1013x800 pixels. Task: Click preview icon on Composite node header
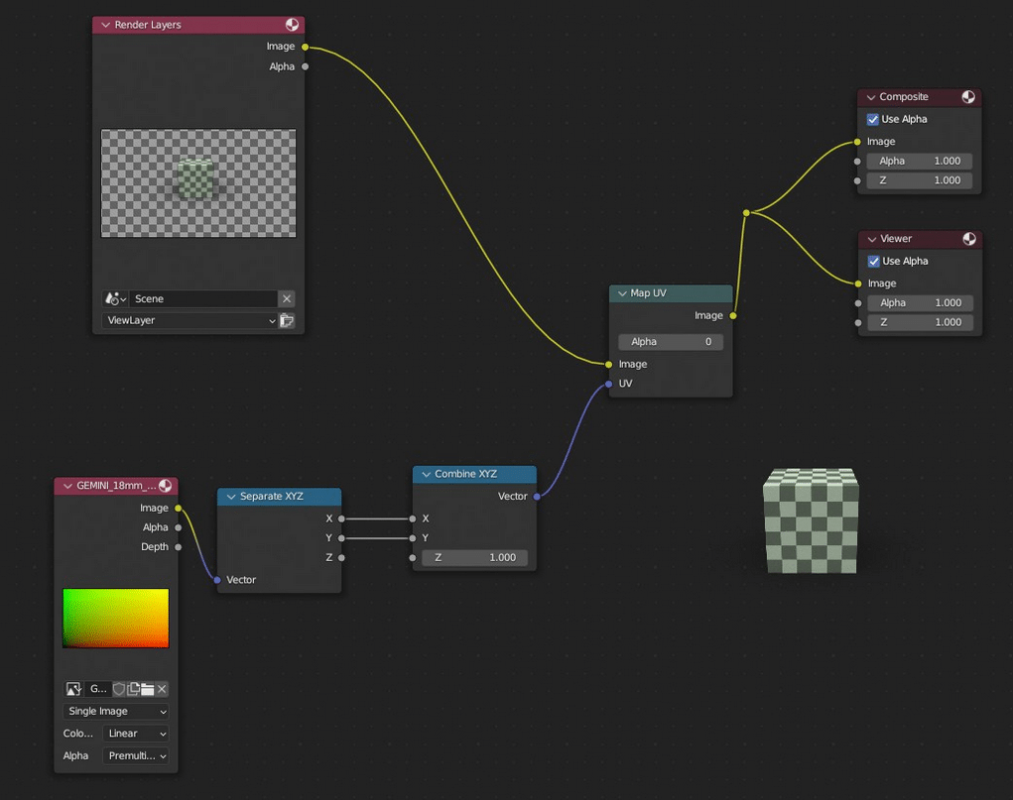click(968, 97)
